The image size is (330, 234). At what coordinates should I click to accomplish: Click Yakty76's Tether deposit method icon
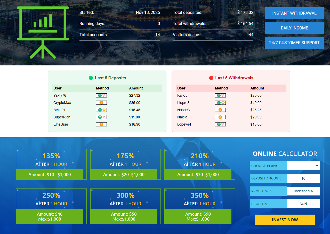coord(101,95)
